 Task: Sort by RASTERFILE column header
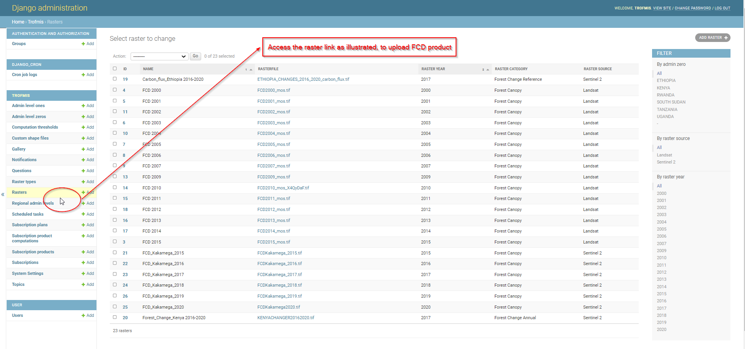(268, 69)
